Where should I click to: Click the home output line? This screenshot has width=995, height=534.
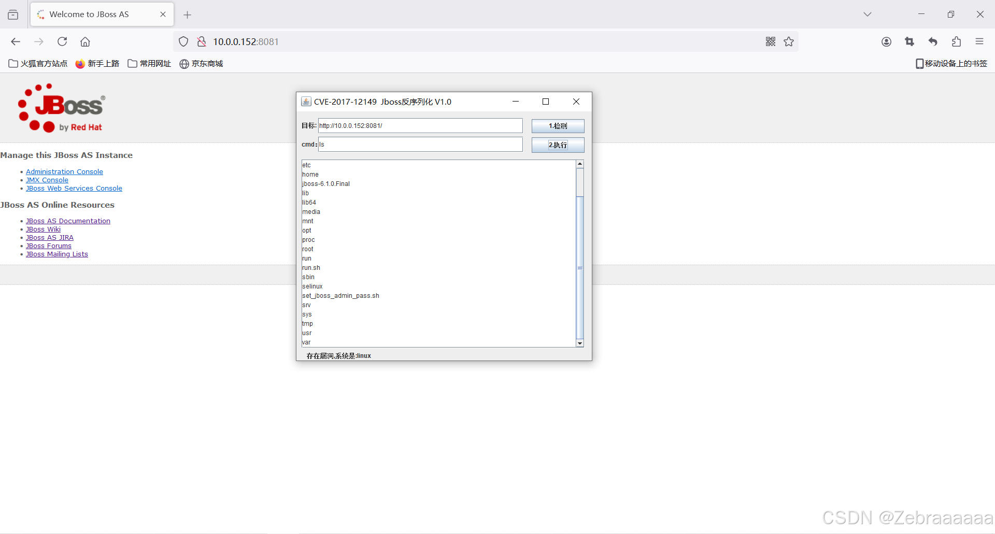coord(310,175)
